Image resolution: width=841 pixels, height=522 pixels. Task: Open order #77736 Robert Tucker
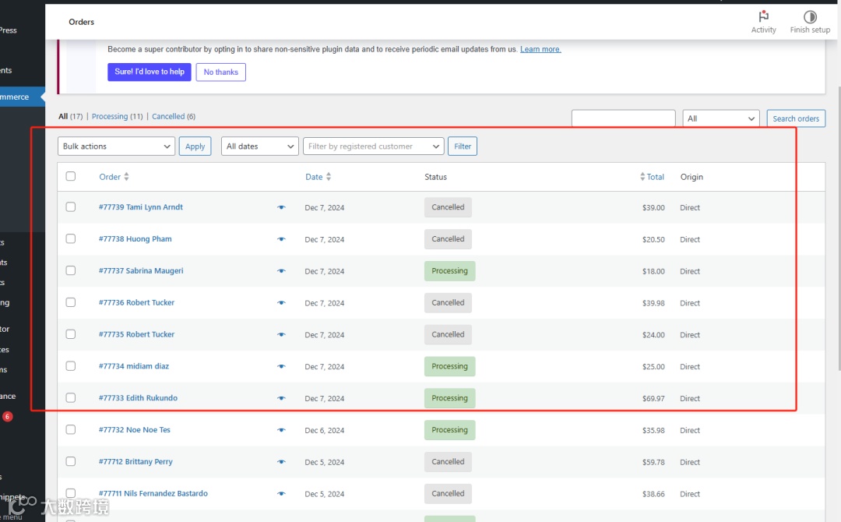[137, 302]
